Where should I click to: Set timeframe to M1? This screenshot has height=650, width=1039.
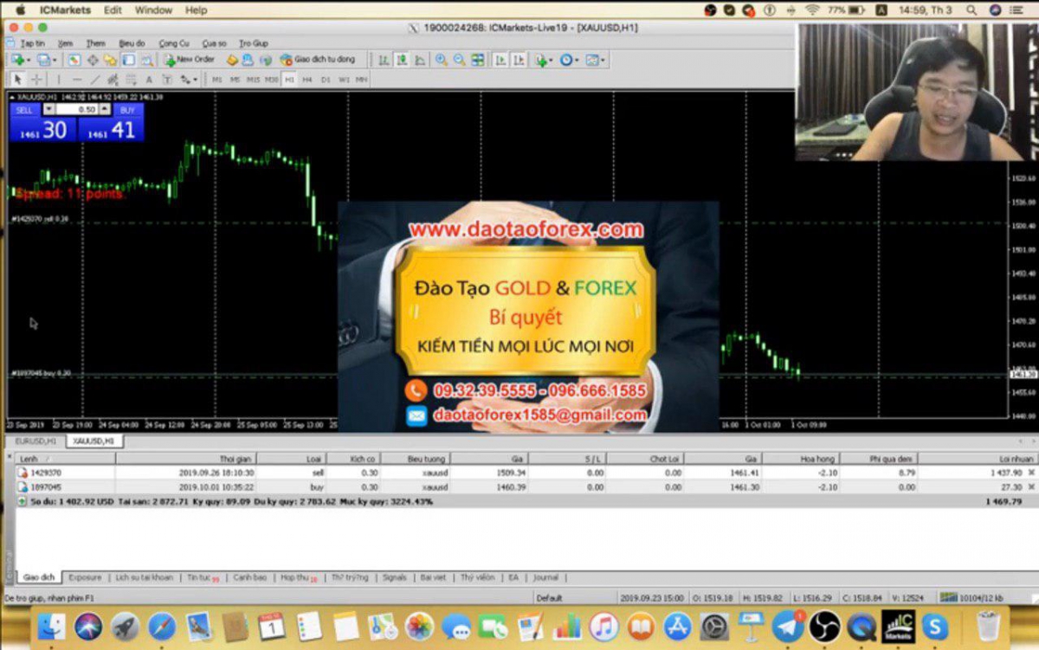[216, 80]
